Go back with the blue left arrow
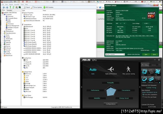163x114 pixels. [4, 7]
